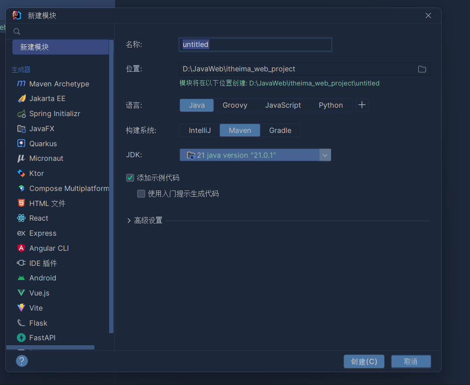Click the module creation path hint text
The image size is (470, 385).
[x=279, y=83]
